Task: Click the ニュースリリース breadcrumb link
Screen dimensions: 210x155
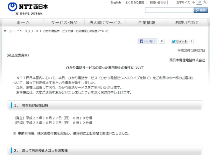Action: pyautogui.click(x=28, y=31)
